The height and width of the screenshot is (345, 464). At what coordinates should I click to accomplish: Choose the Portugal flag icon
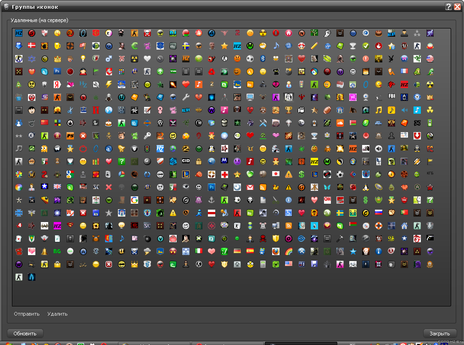click(404, 212)
